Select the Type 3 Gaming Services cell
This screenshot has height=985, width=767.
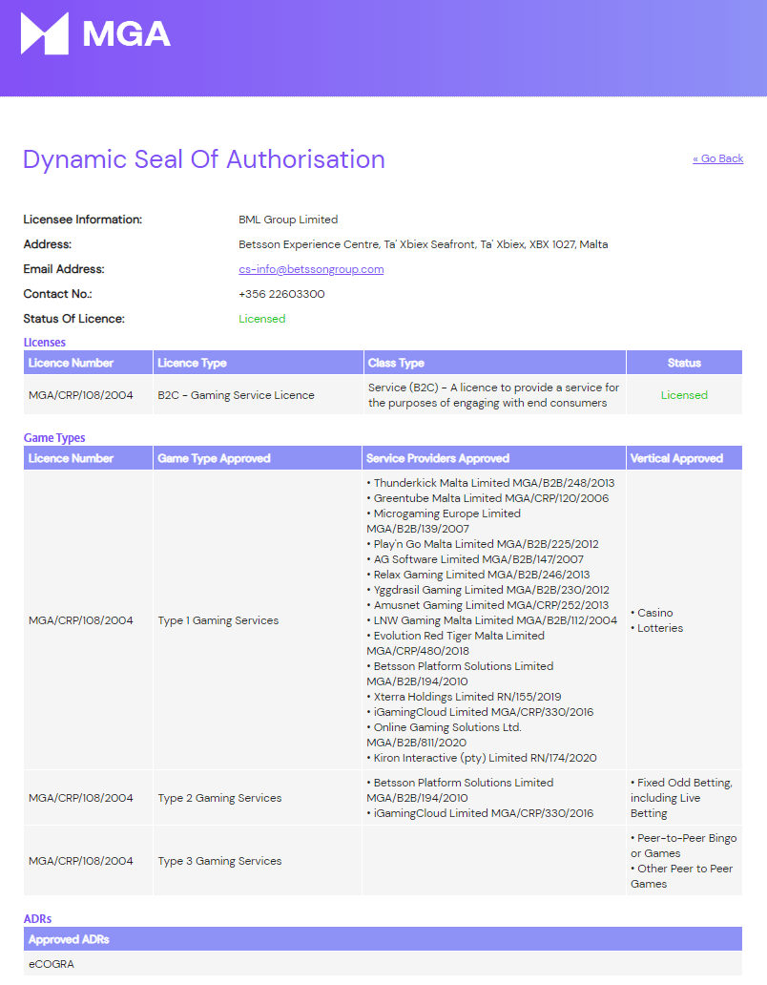(x=258, y=861)
